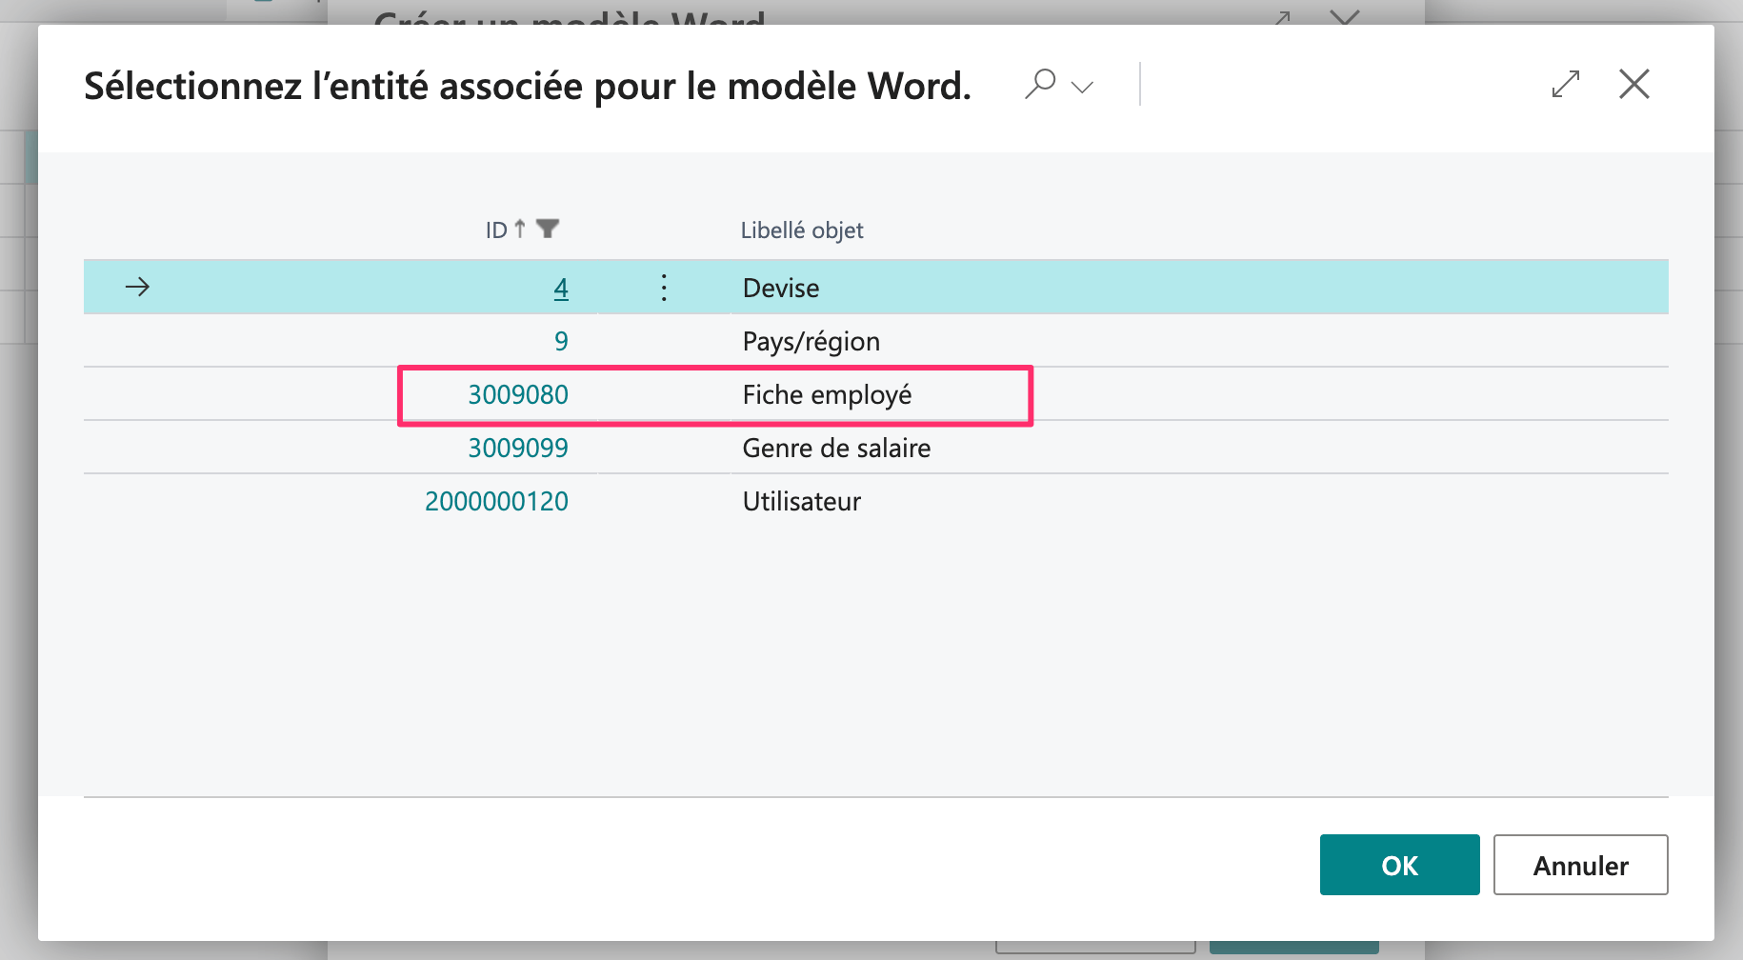Screen dimensions: 1743x960
Task: Expand the dialog to full screen
Action: pos(1565,85)
